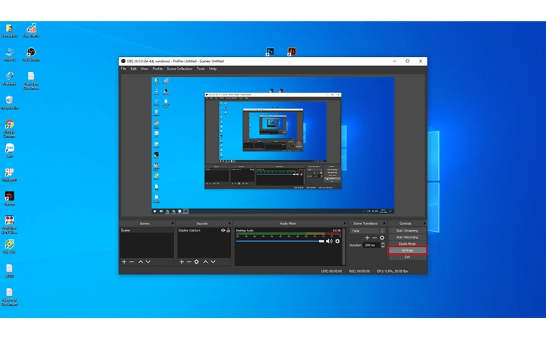
Task: Open Google Chrome desktop shortcut
Action: pos(10,125)
